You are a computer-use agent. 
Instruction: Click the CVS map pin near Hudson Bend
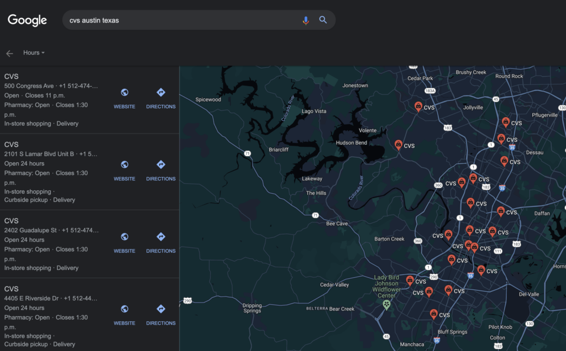(399, 145)
